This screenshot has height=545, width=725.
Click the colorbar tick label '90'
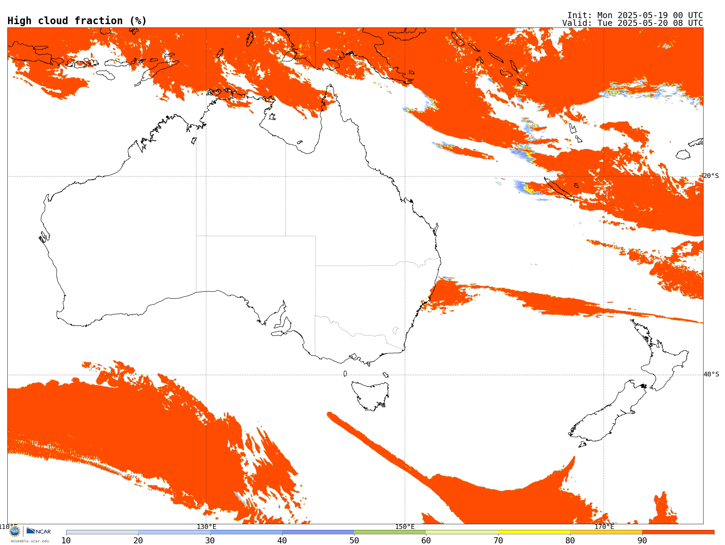coord(642,541)
